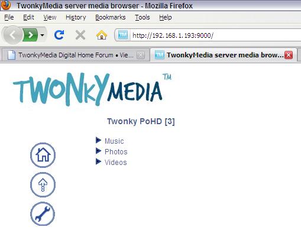
Task: Expand the arrow beside Photos
Action: 98,151
